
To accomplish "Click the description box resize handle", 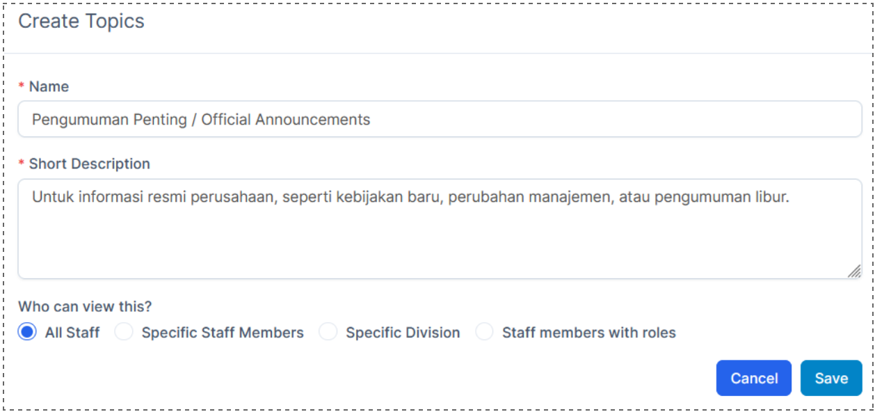I will (x=854, y=271).
